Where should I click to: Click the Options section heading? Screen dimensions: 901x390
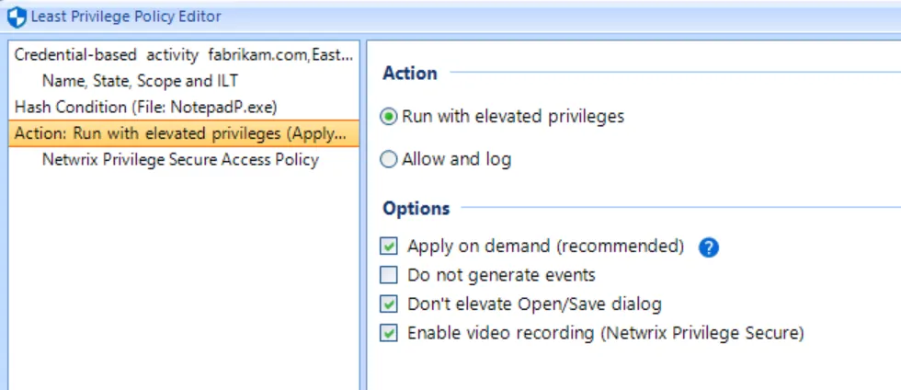[416, 208]
